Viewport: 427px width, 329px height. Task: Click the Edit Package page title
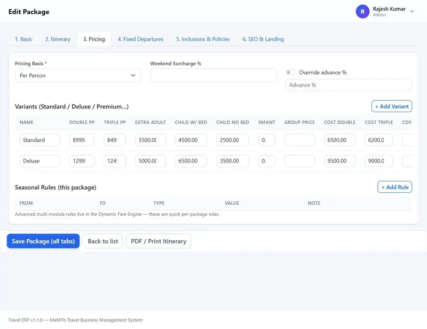[x=29, y=12]
